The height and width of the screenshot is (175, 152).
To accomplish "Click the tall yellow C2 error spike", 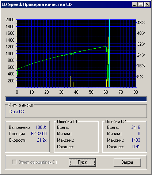I will [109, 62].
